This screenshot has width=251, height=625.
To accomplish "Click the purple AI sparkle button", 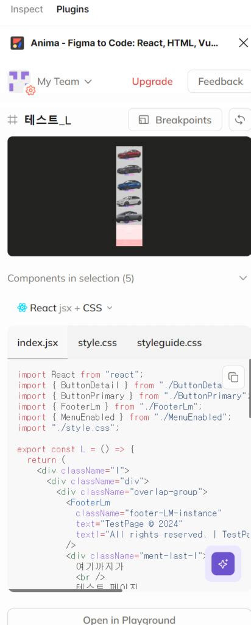I will 223,563.
